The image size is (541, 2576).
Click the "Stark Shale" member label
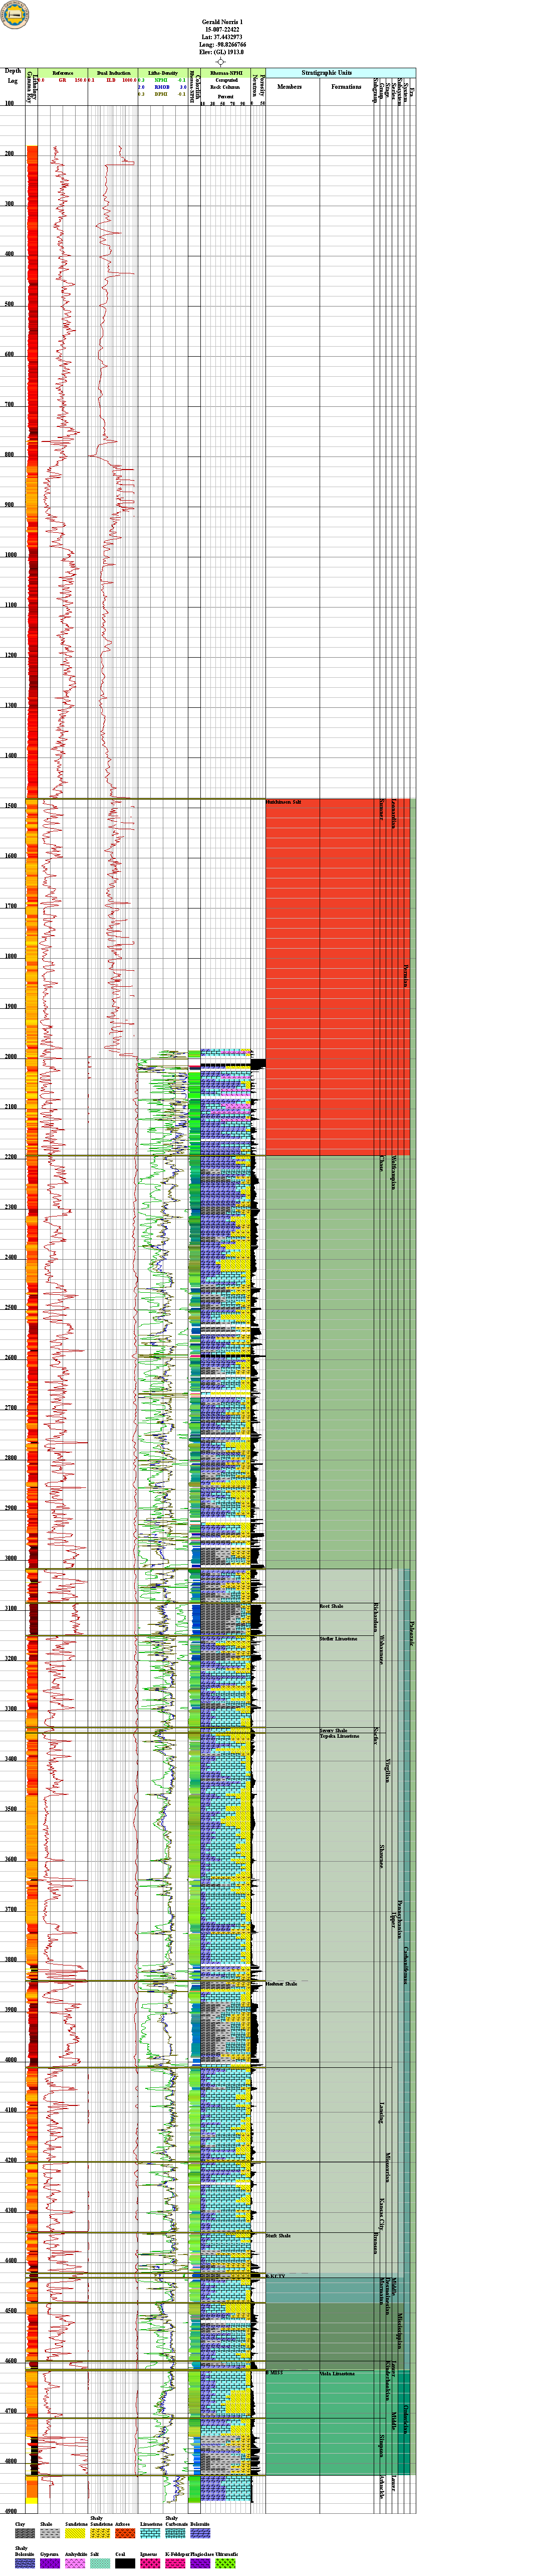pos(279,2235)
